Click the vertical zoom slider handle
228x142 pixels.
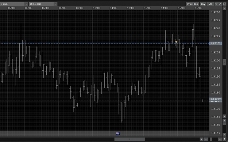224,124
